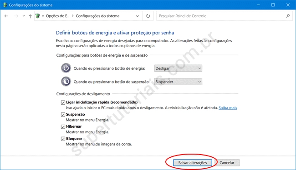Open the Desligar power button dropdown
The image size is (296, 170).
178,68
